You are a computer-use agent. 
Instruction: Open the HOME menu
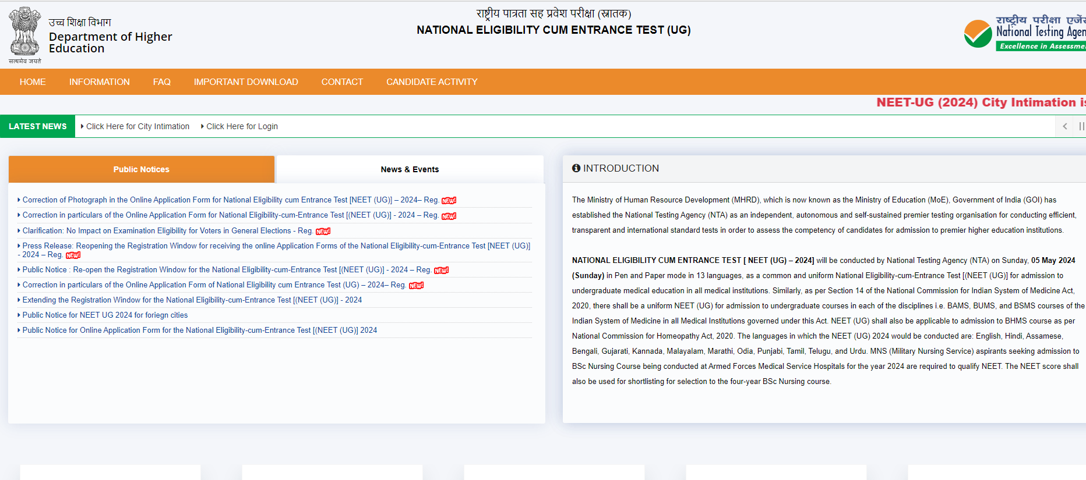tap(33, 82)
